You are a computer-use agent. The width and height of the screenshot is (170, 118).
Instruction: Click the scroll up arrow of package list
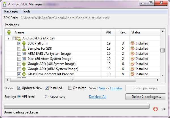(x=163, y=31)
